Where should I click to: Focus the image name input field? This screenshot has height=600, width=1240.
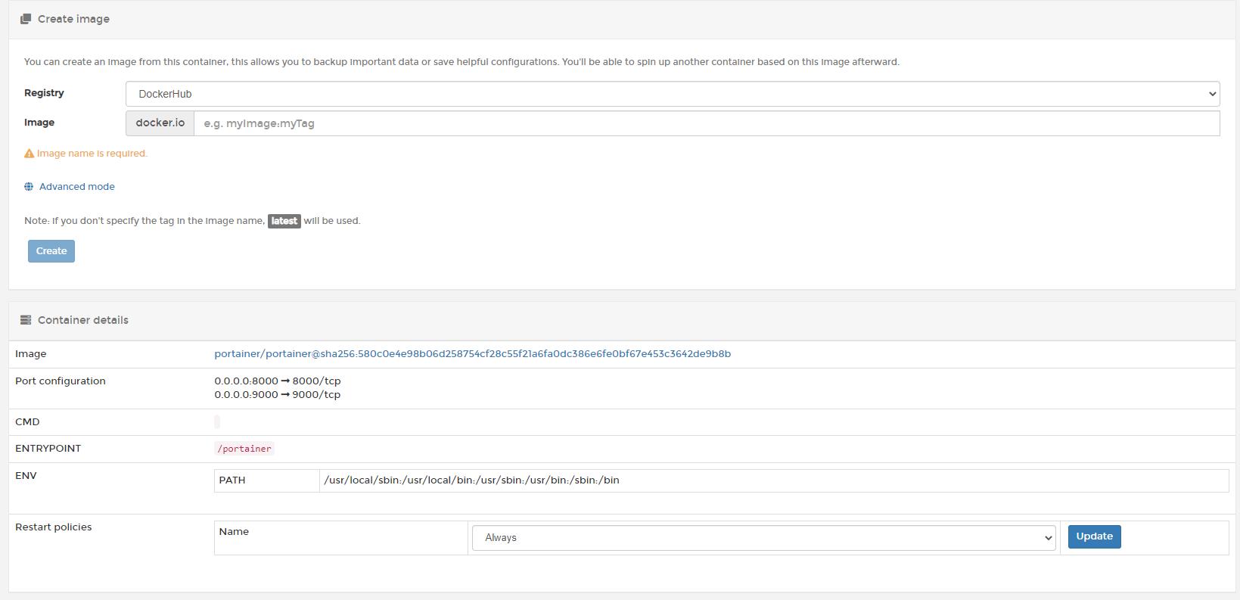706,123
